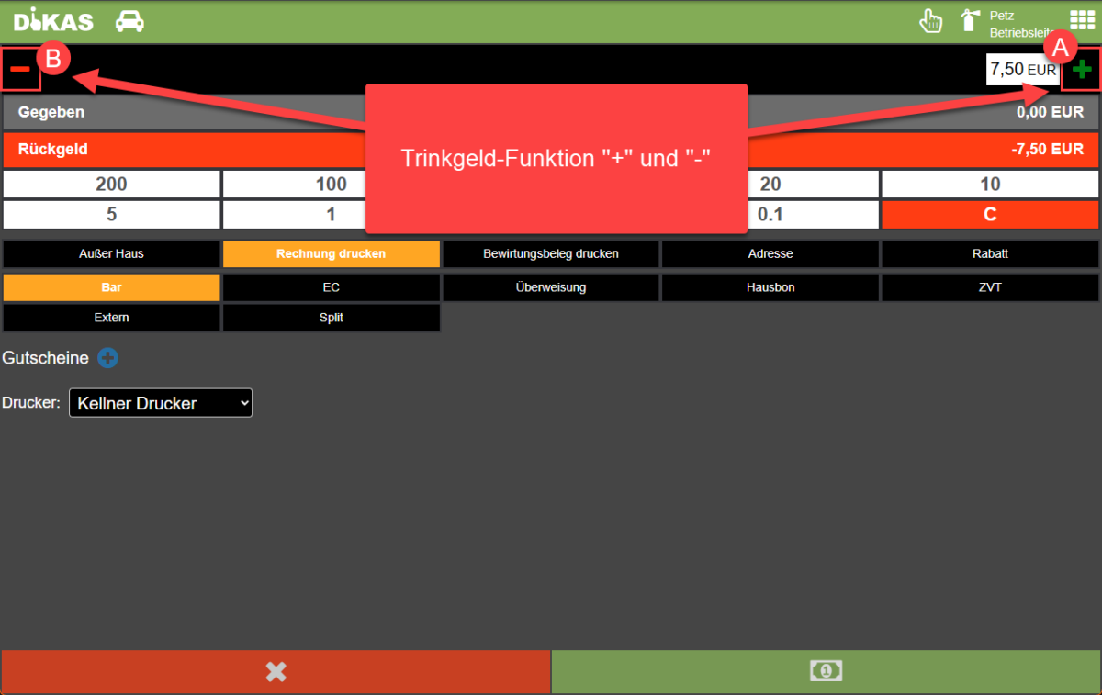Select Bar payment method
Image resolution: width=1102 pixels, height=695 pixels.
click(x=111, y=287)
